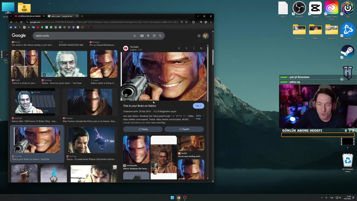Open the on-screen keyboard input tool
This screenshot has height=201, width=357.
142,36
